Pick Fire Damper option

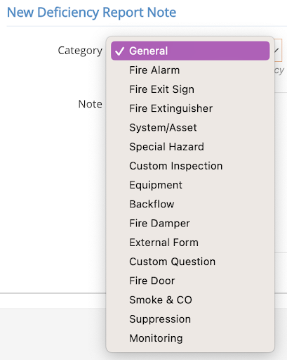coord(190,224)
